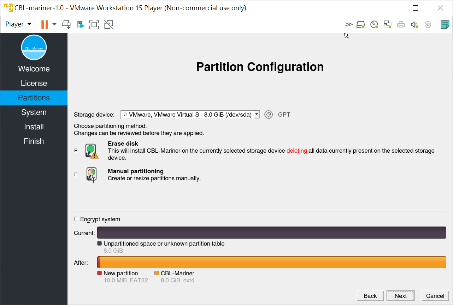Click '8.0 GiB ext4' text
The image size is (453, 305).
[x=177, y=280]
